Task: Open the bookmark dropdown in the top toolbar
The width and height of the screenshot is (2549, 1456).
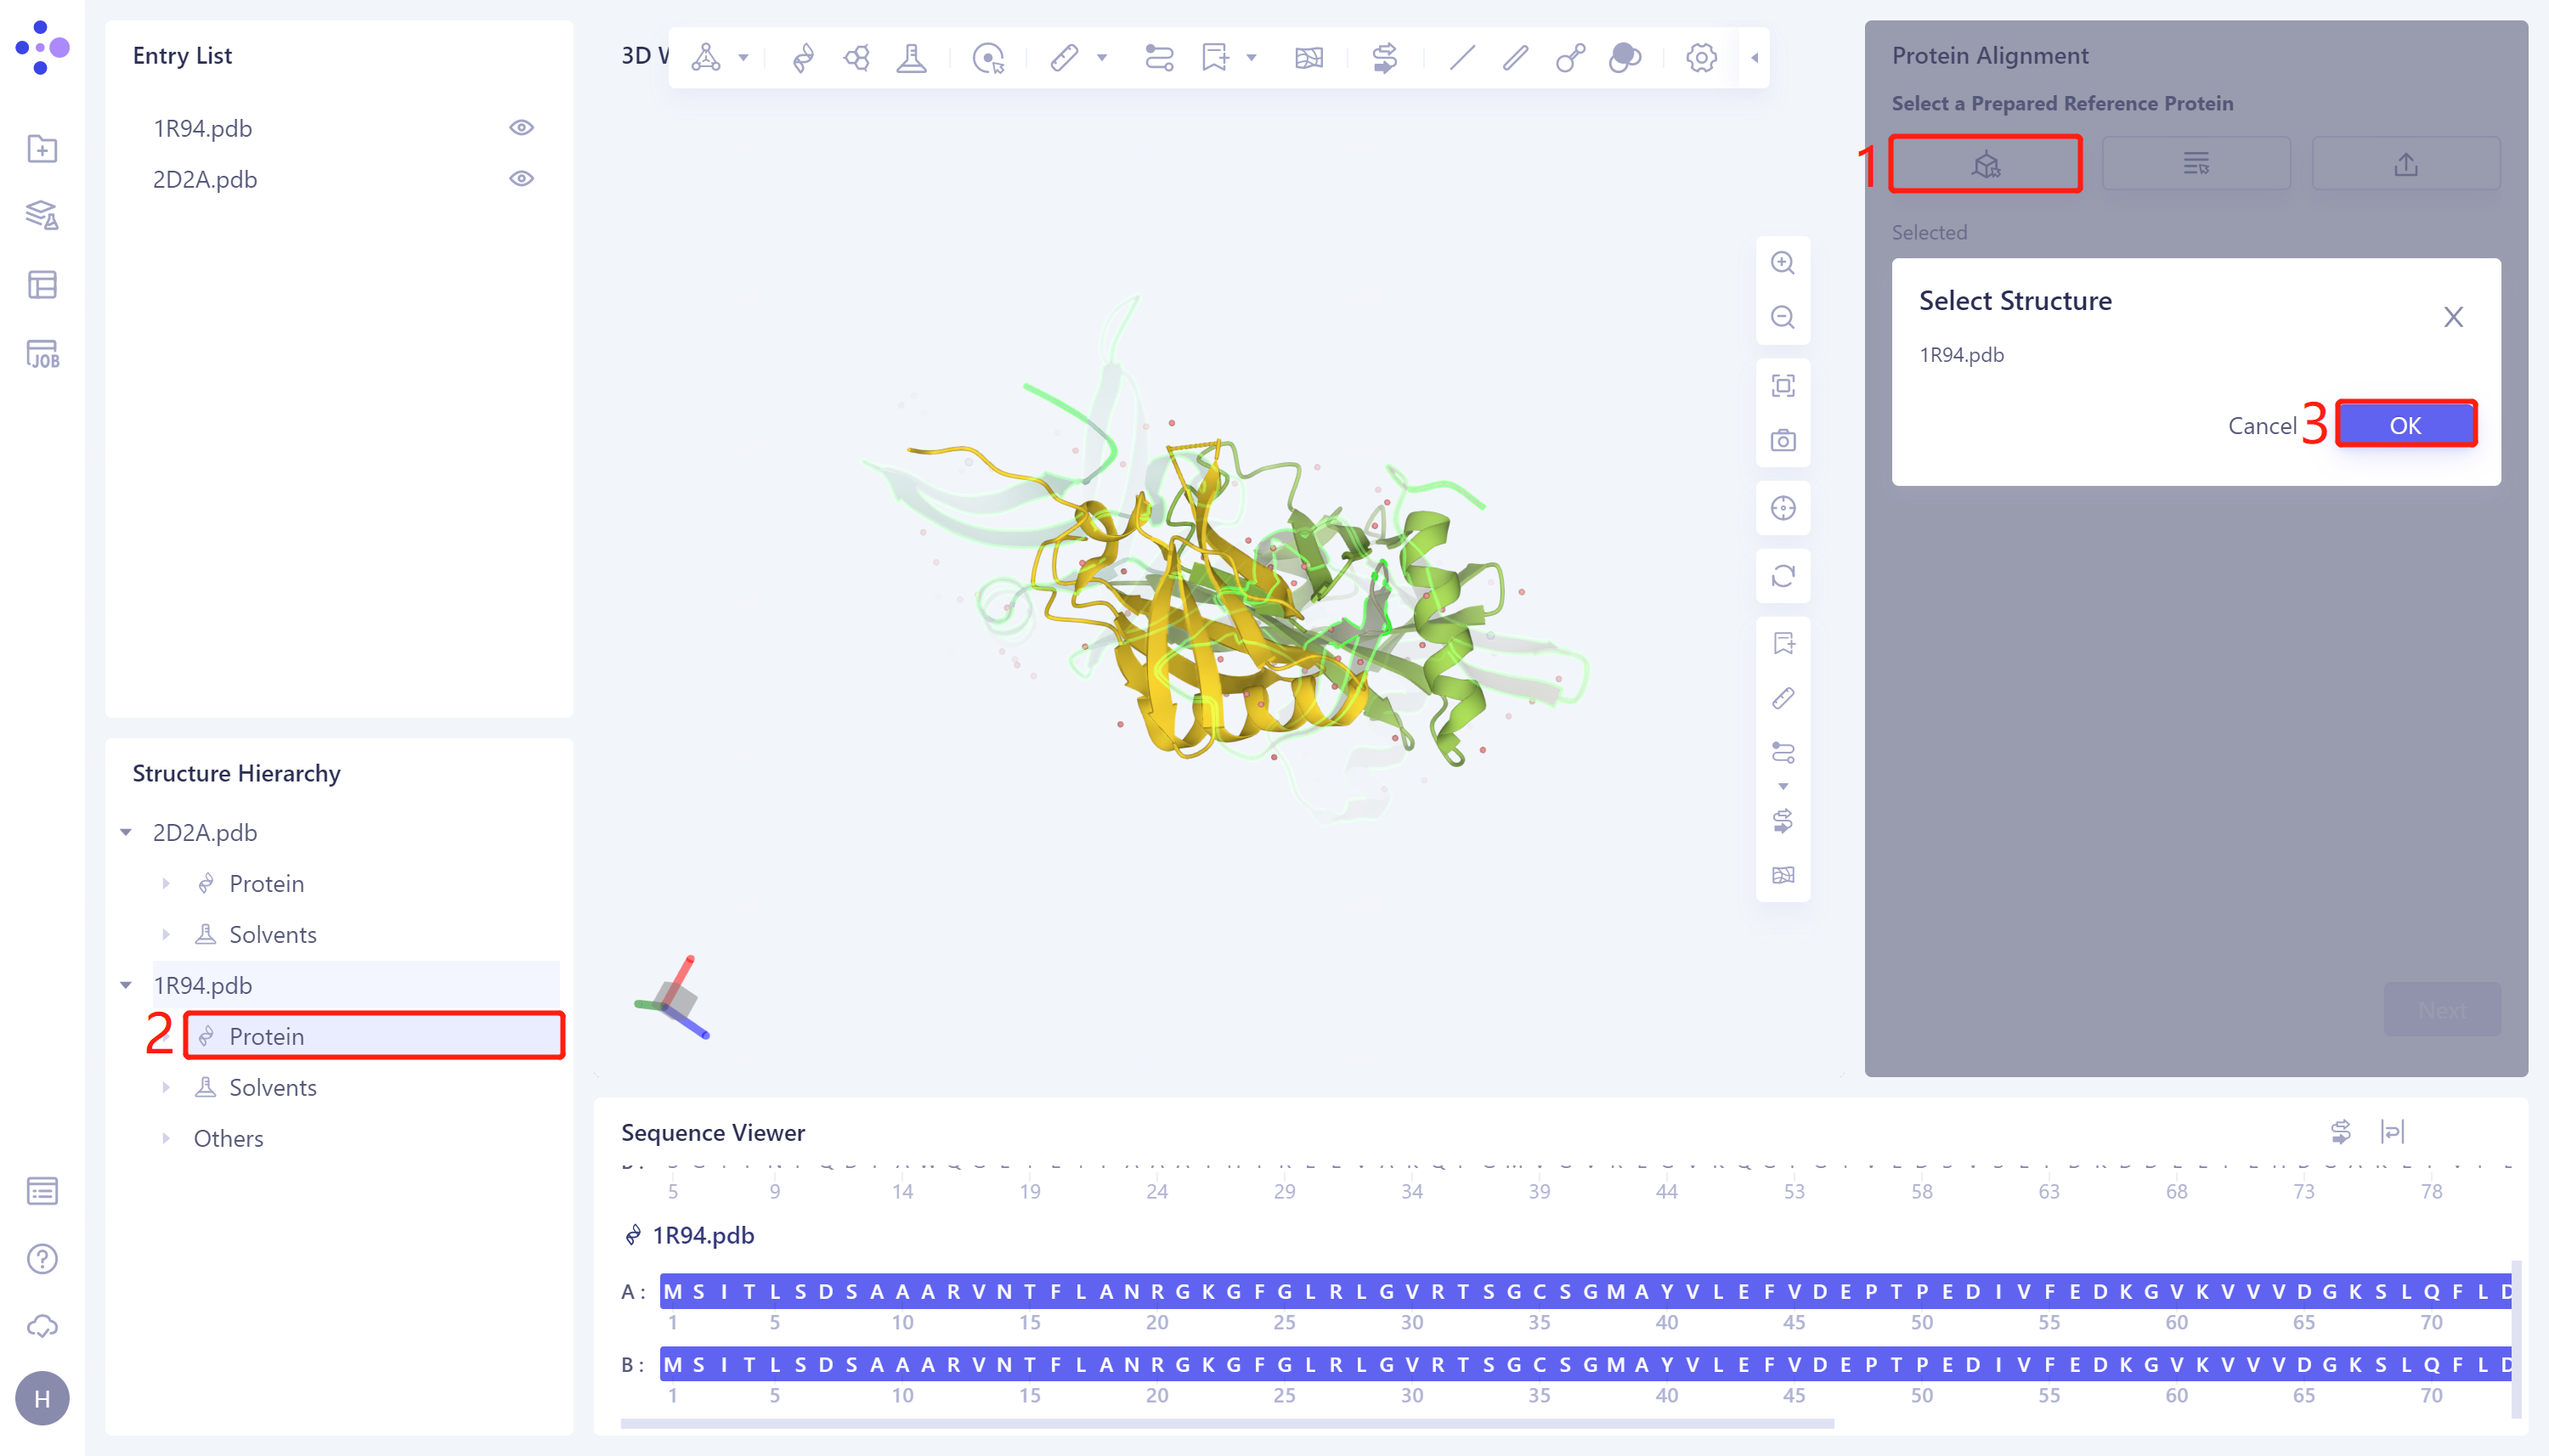Action: click(x=1248, y=58)
